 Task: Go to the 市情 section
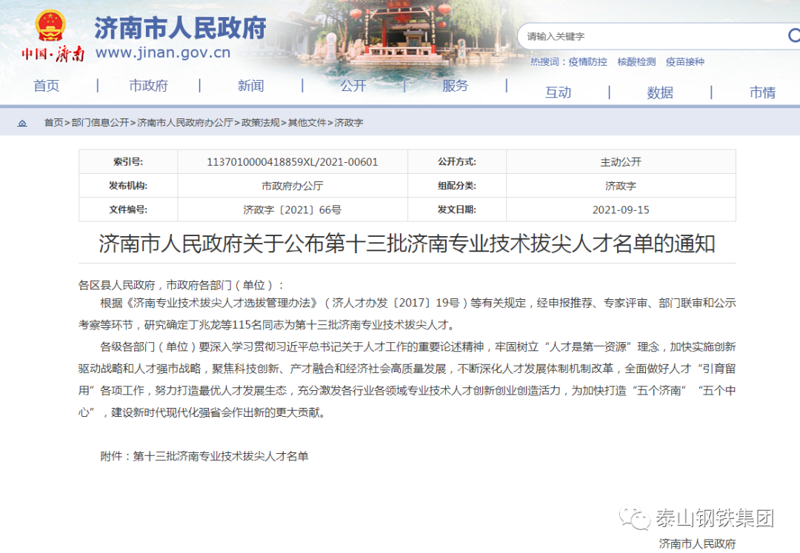762,93
